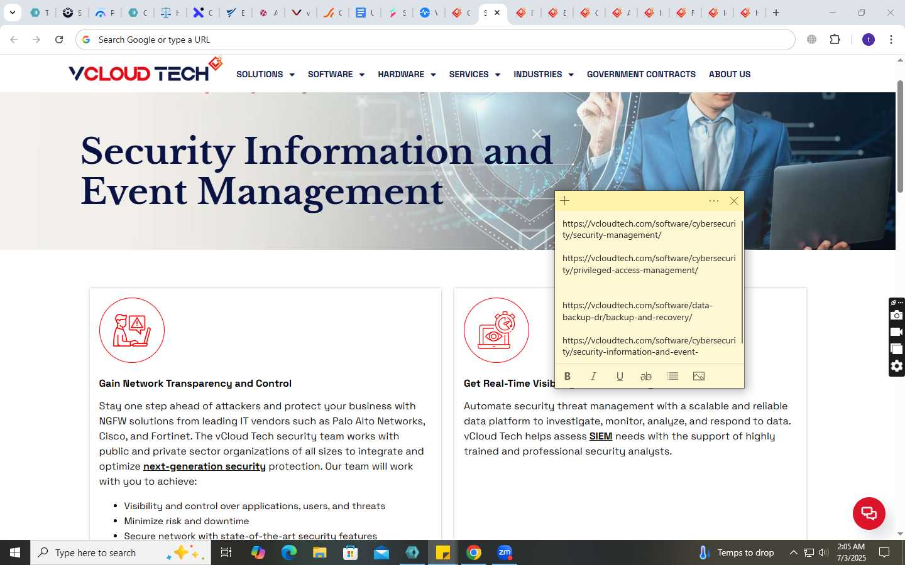Viewport: 905px width, 565px height.
Task: Open Task View on the taskbar
Action: 226,552
